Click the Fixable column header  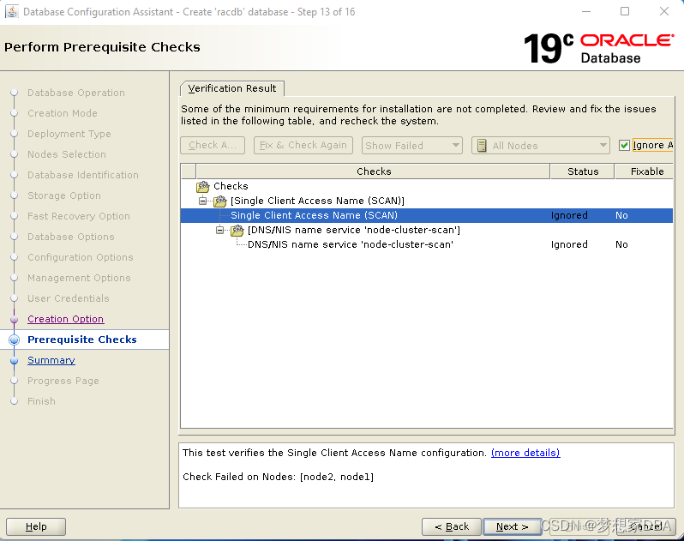[x=645, y=171]
